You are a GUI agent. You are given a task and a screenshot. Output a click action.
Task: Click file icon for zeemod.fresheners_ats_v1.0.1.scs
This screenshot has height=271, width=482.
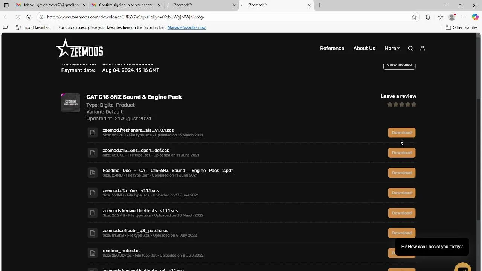[93, 132]
